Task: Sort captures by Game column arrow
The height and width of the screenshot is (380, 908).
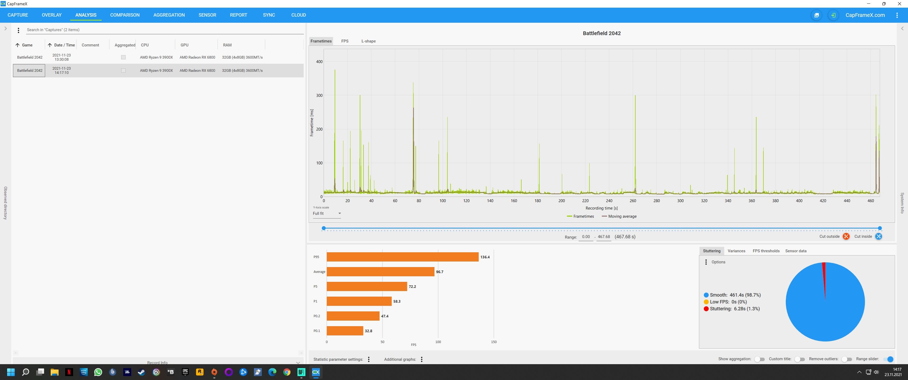Action: tap(18, 45)
